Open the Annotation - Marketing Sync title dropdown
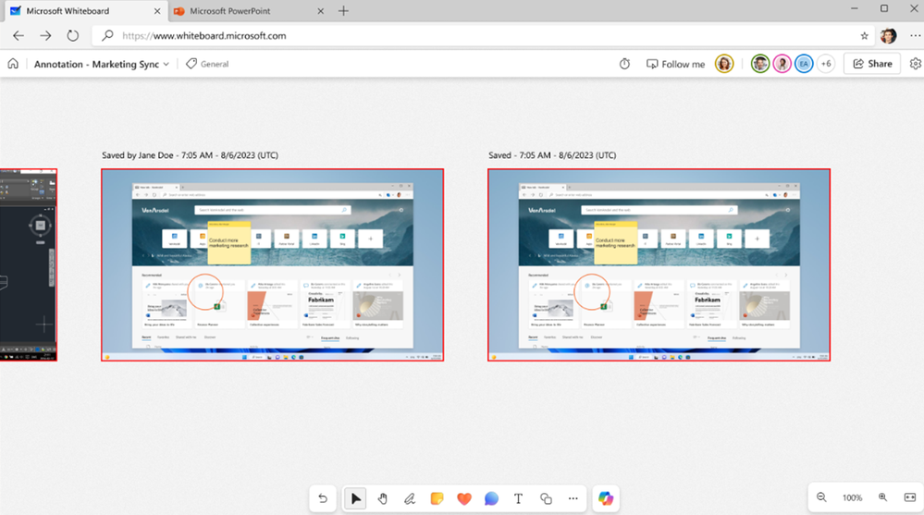The image size is (924, 515). (x=102, y=64)
